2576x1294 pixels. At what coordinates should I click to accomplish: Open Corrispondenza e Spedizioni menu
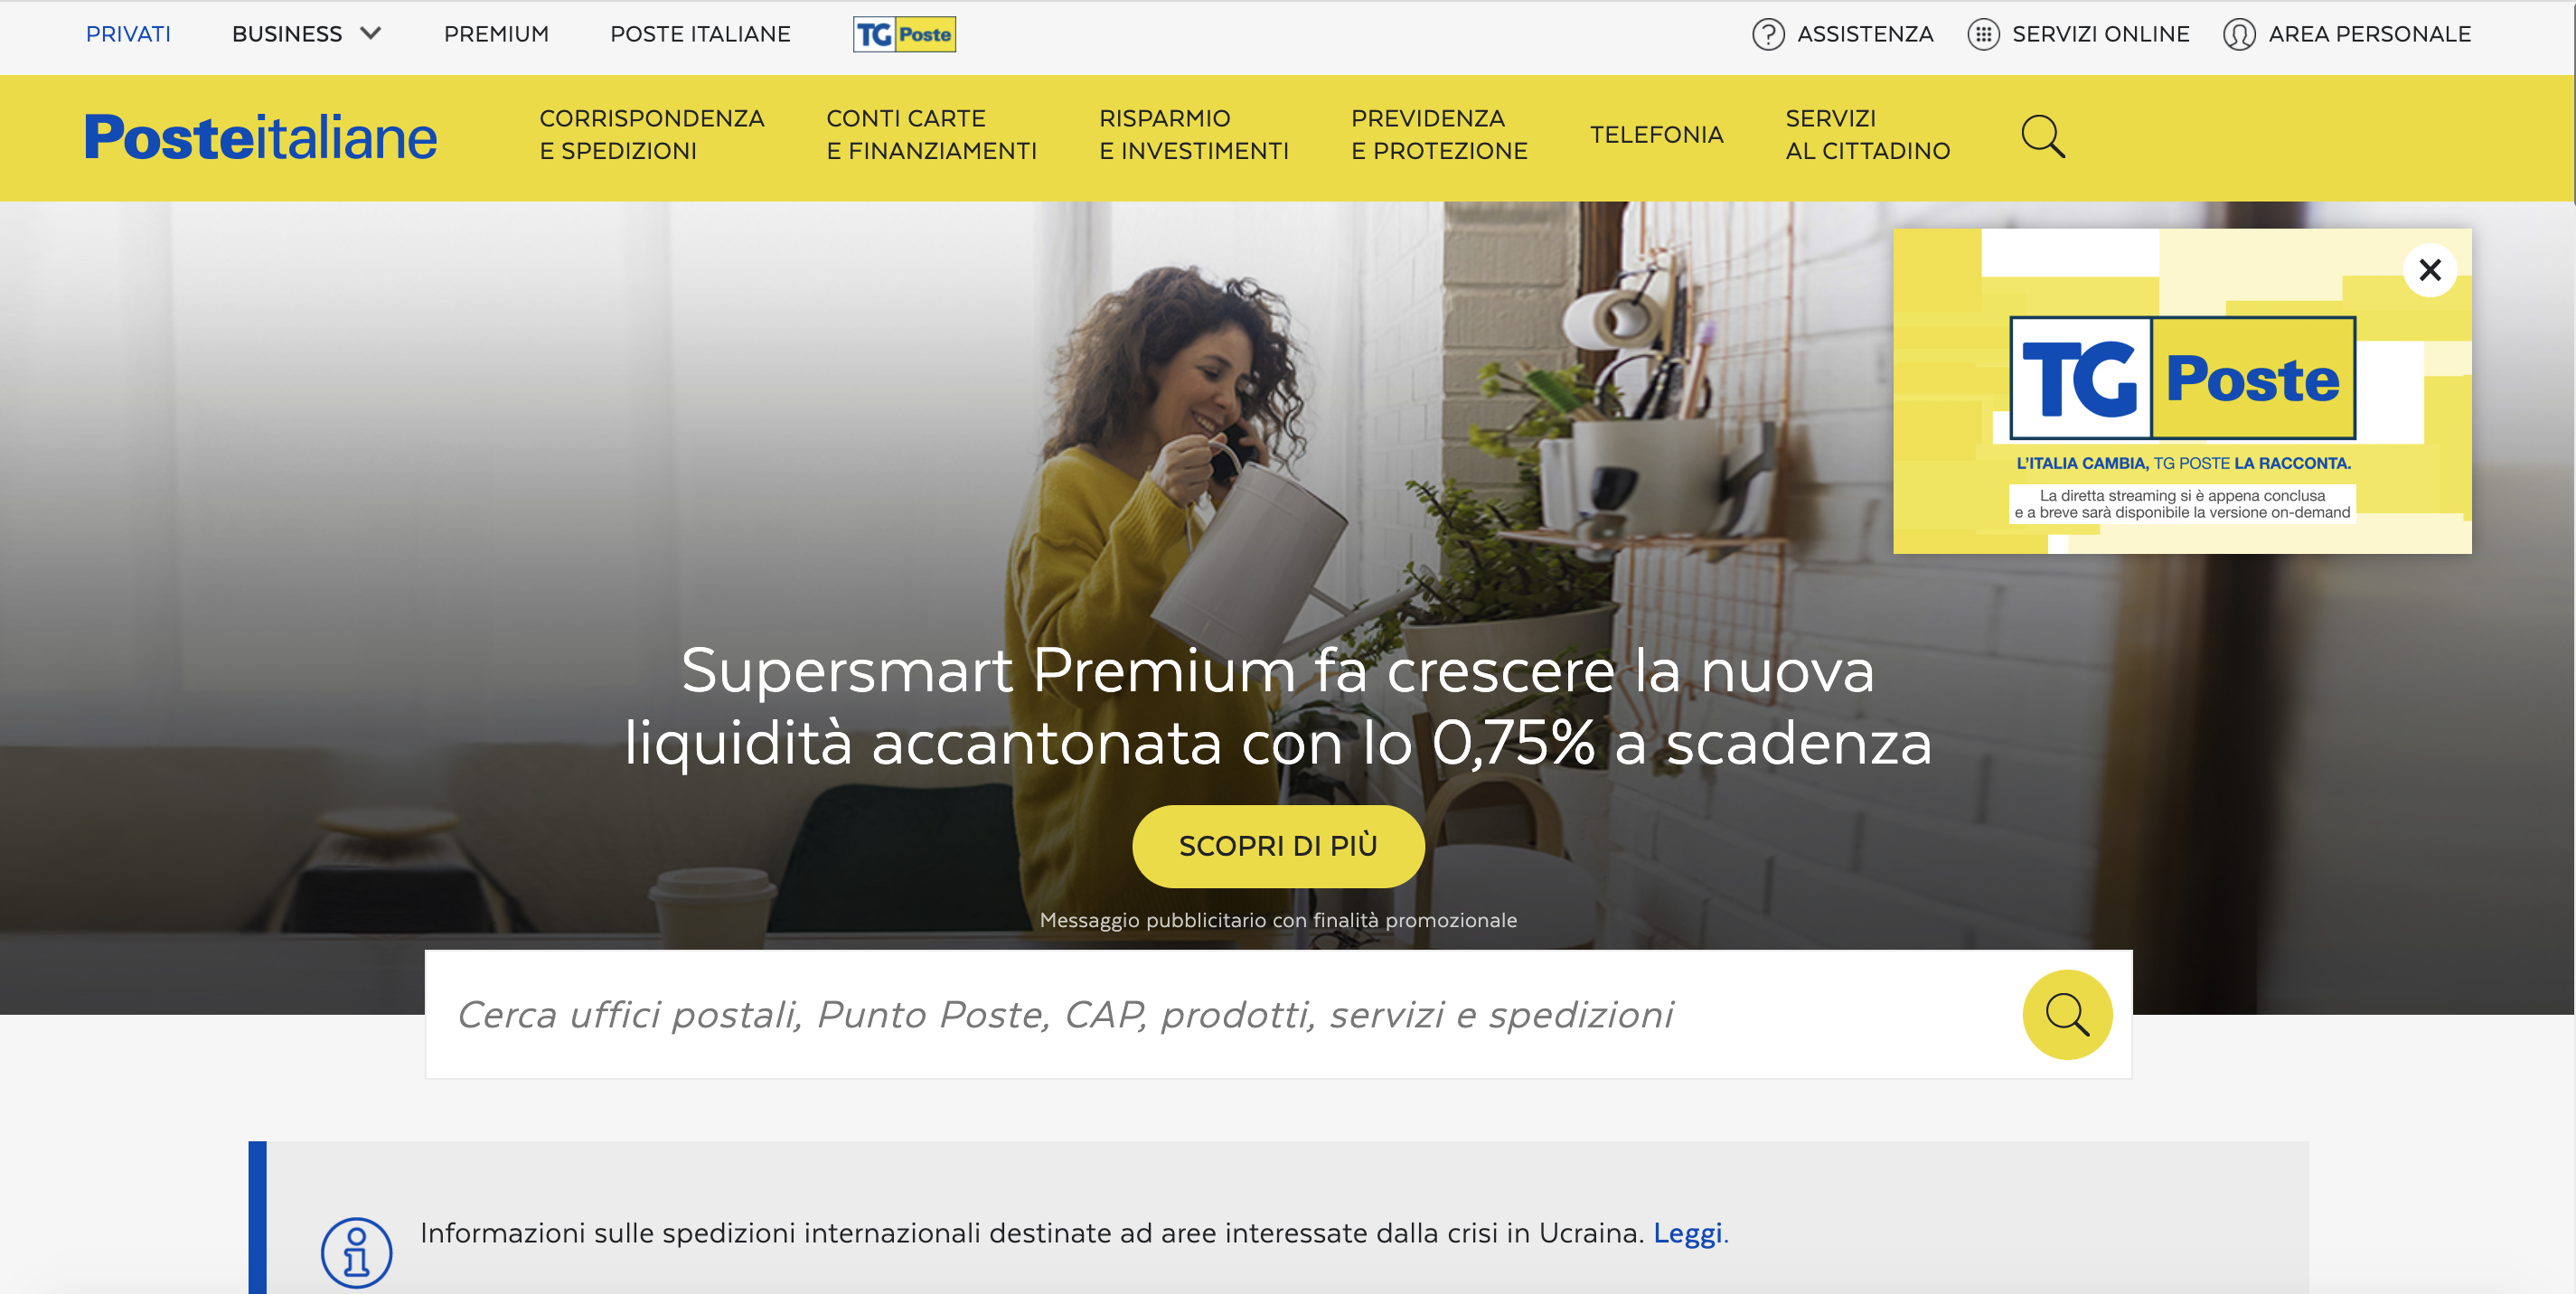point(651,135)
